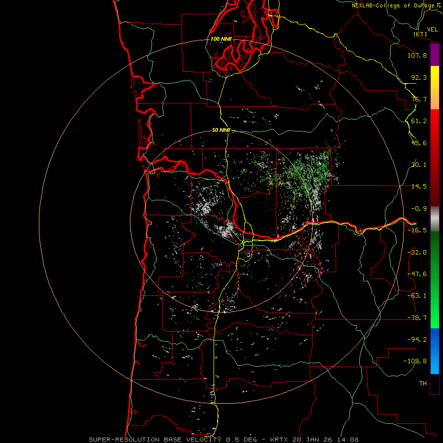Image resolution: width=443 pixels, height=443 pixels.
Task: Select the -47.6 velocity scale value
Action: coord(417,274)
